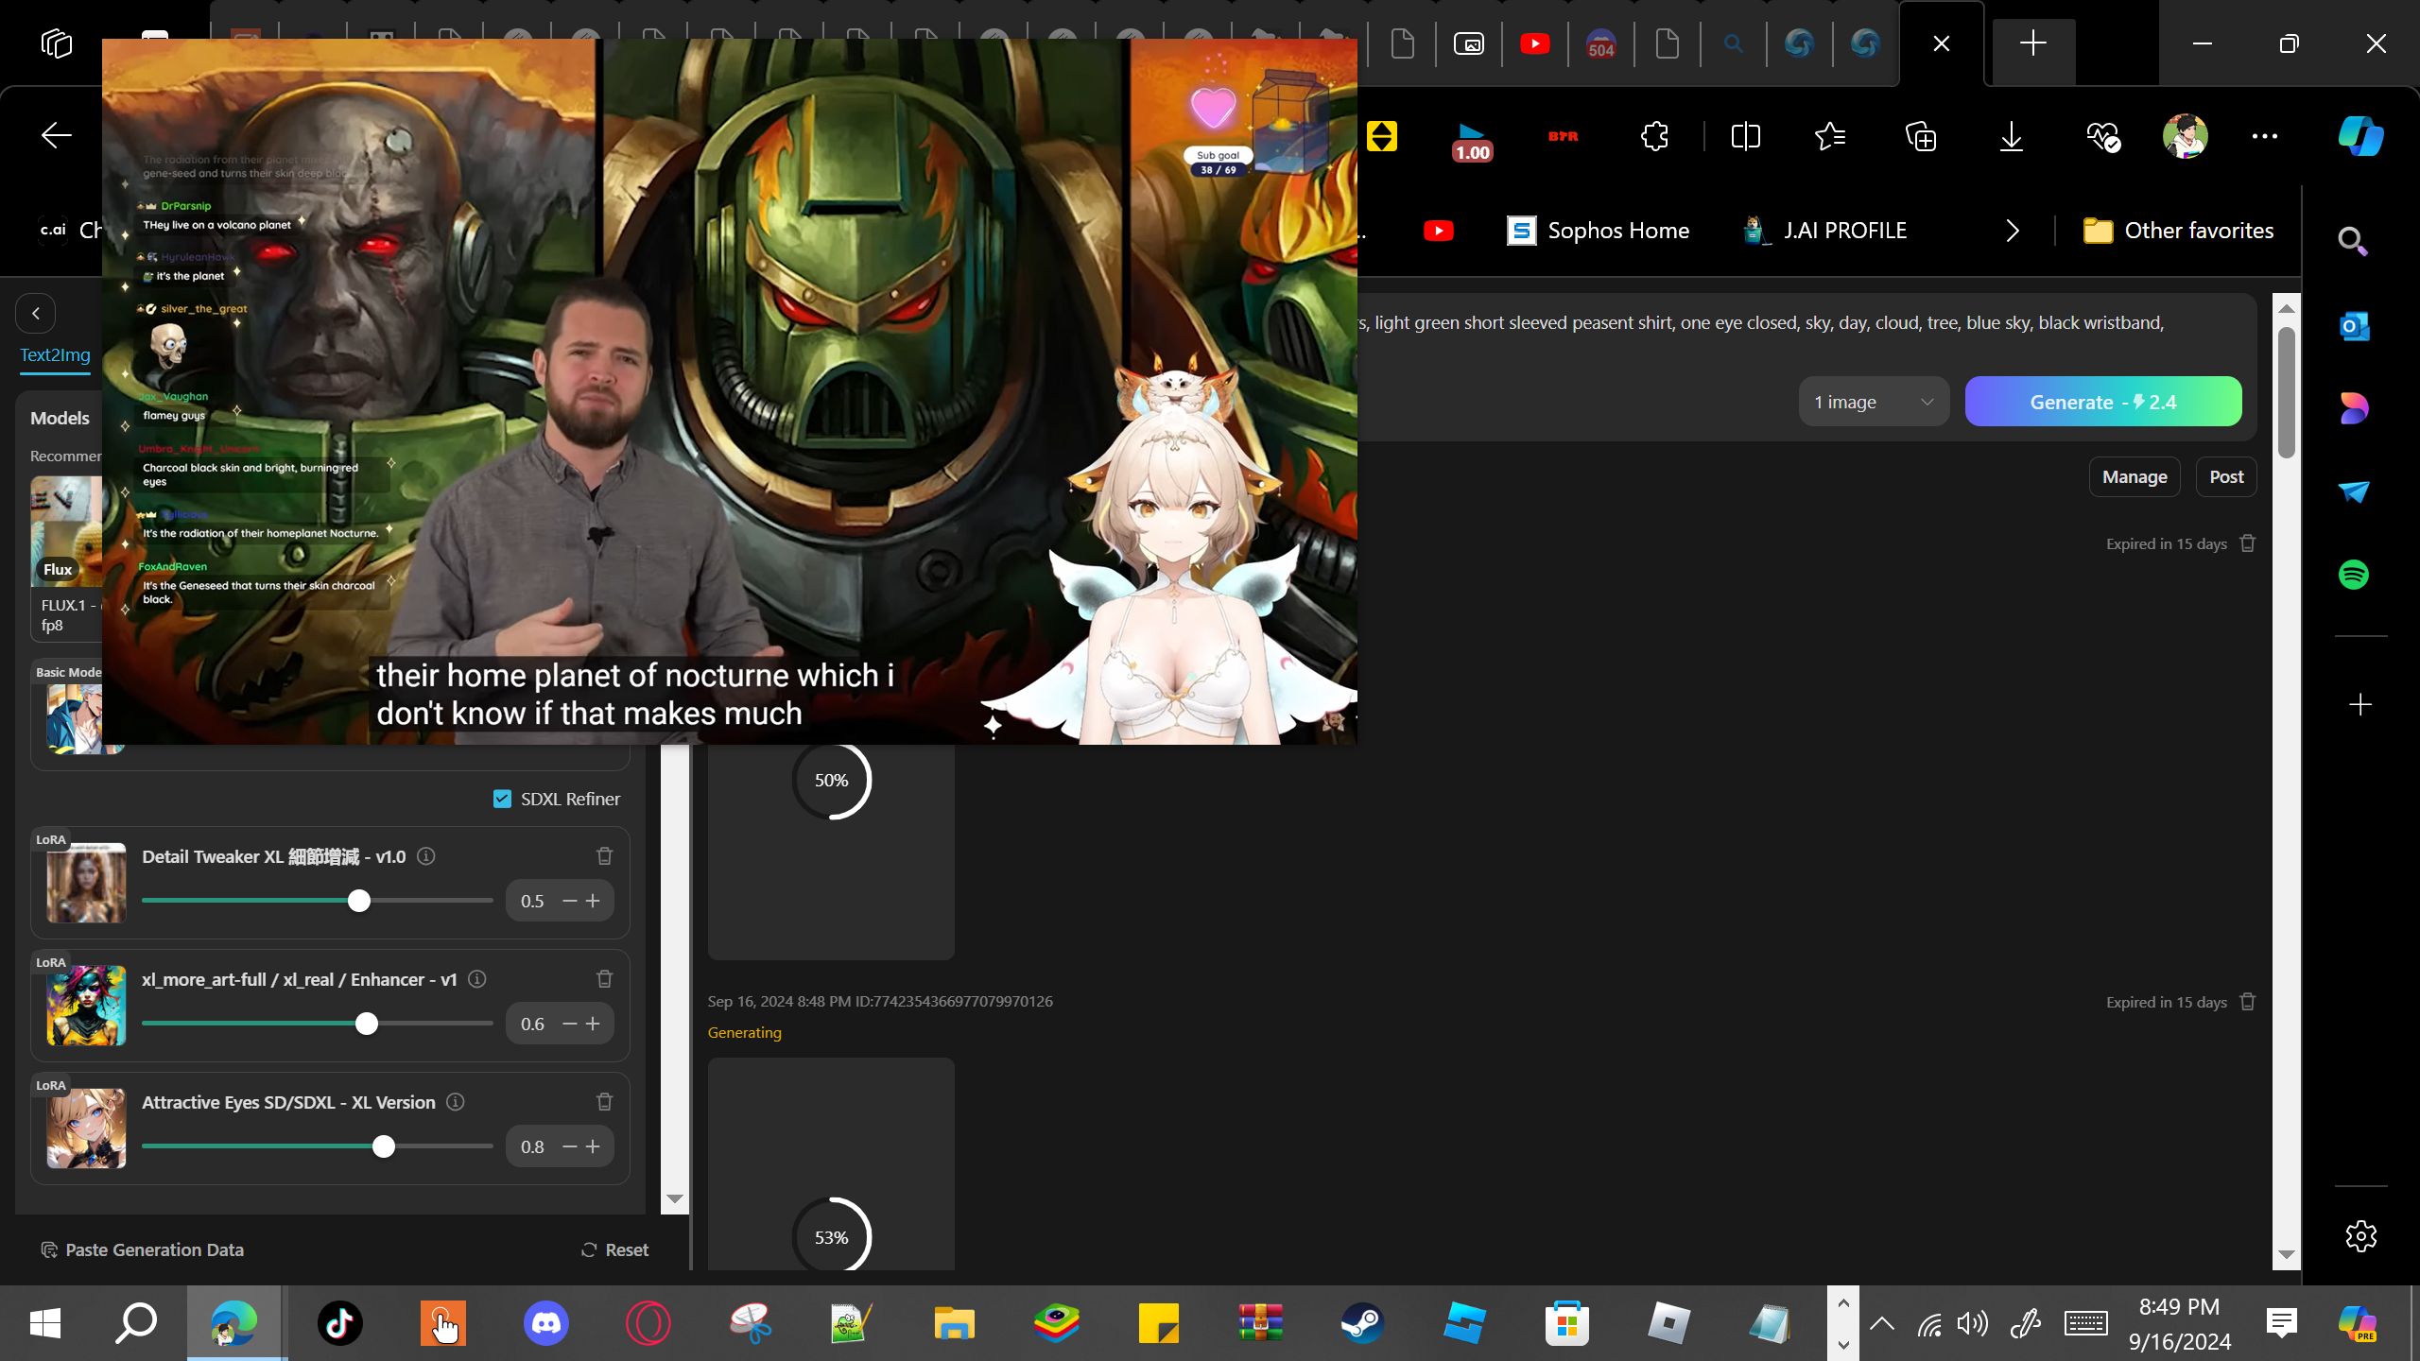Open the Downloads panel
2420x1361 pixels.
point(2012,136)
